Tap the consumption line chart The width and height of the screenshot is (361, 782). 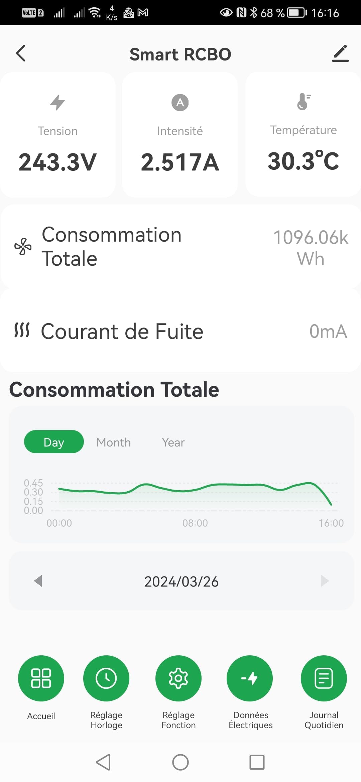[x=195, y=497]
